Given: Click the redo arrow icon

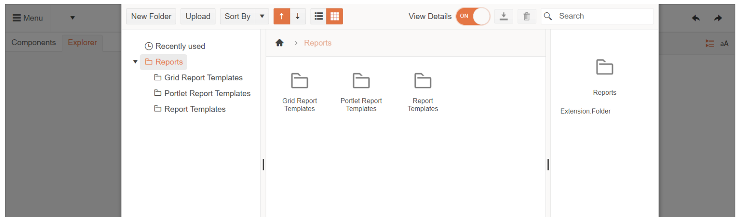Looking at the screenshot, I should pyautogui.click(x=718, y=18).
